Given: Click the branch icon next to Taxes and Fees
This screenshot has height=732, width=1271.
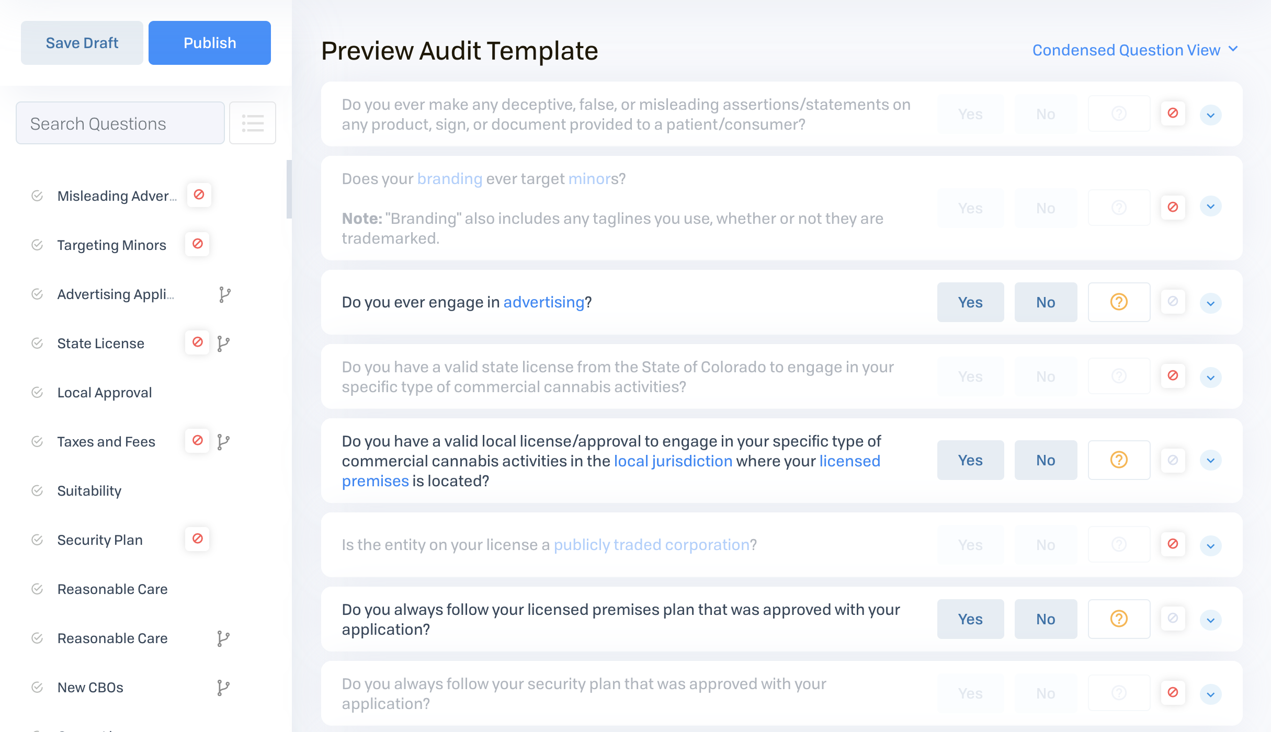Looking at the screenshot, I should (223, 442).
